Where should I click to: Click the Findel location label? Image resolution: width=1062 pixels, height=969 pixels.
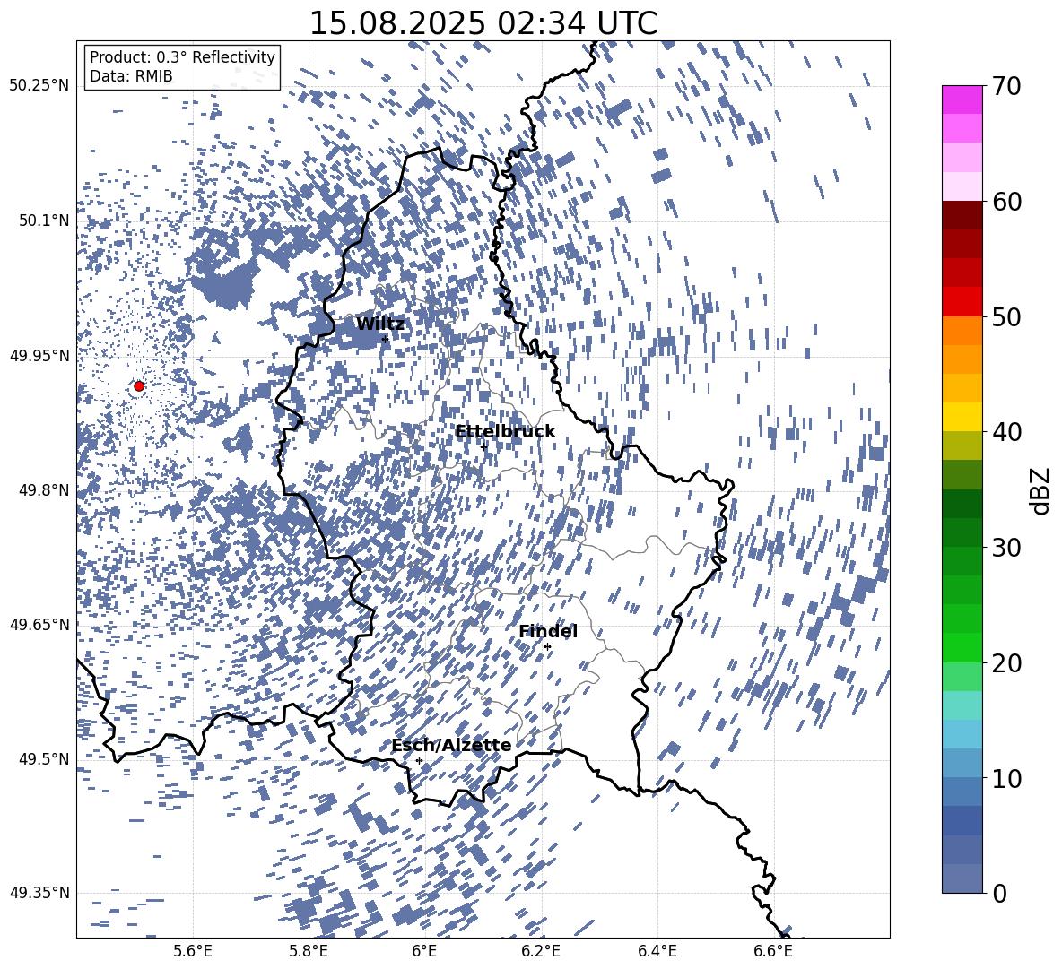pyautogui.click(x=548, y=631)
